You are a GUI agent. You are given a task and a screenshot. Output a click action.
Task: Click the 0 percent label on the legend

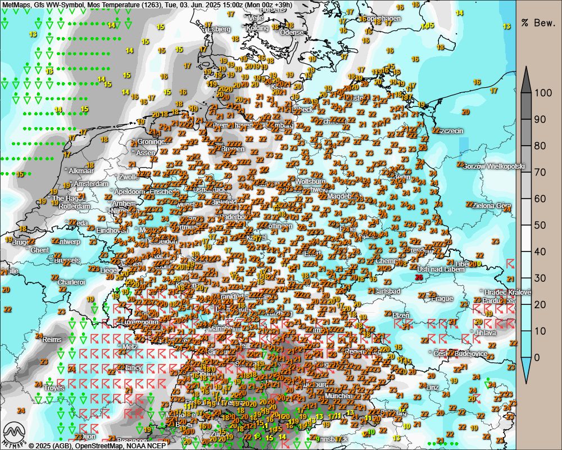(537, 357)
